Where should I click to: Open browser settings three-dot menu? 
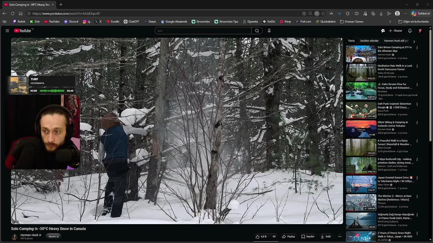click(x=405, y=13)
